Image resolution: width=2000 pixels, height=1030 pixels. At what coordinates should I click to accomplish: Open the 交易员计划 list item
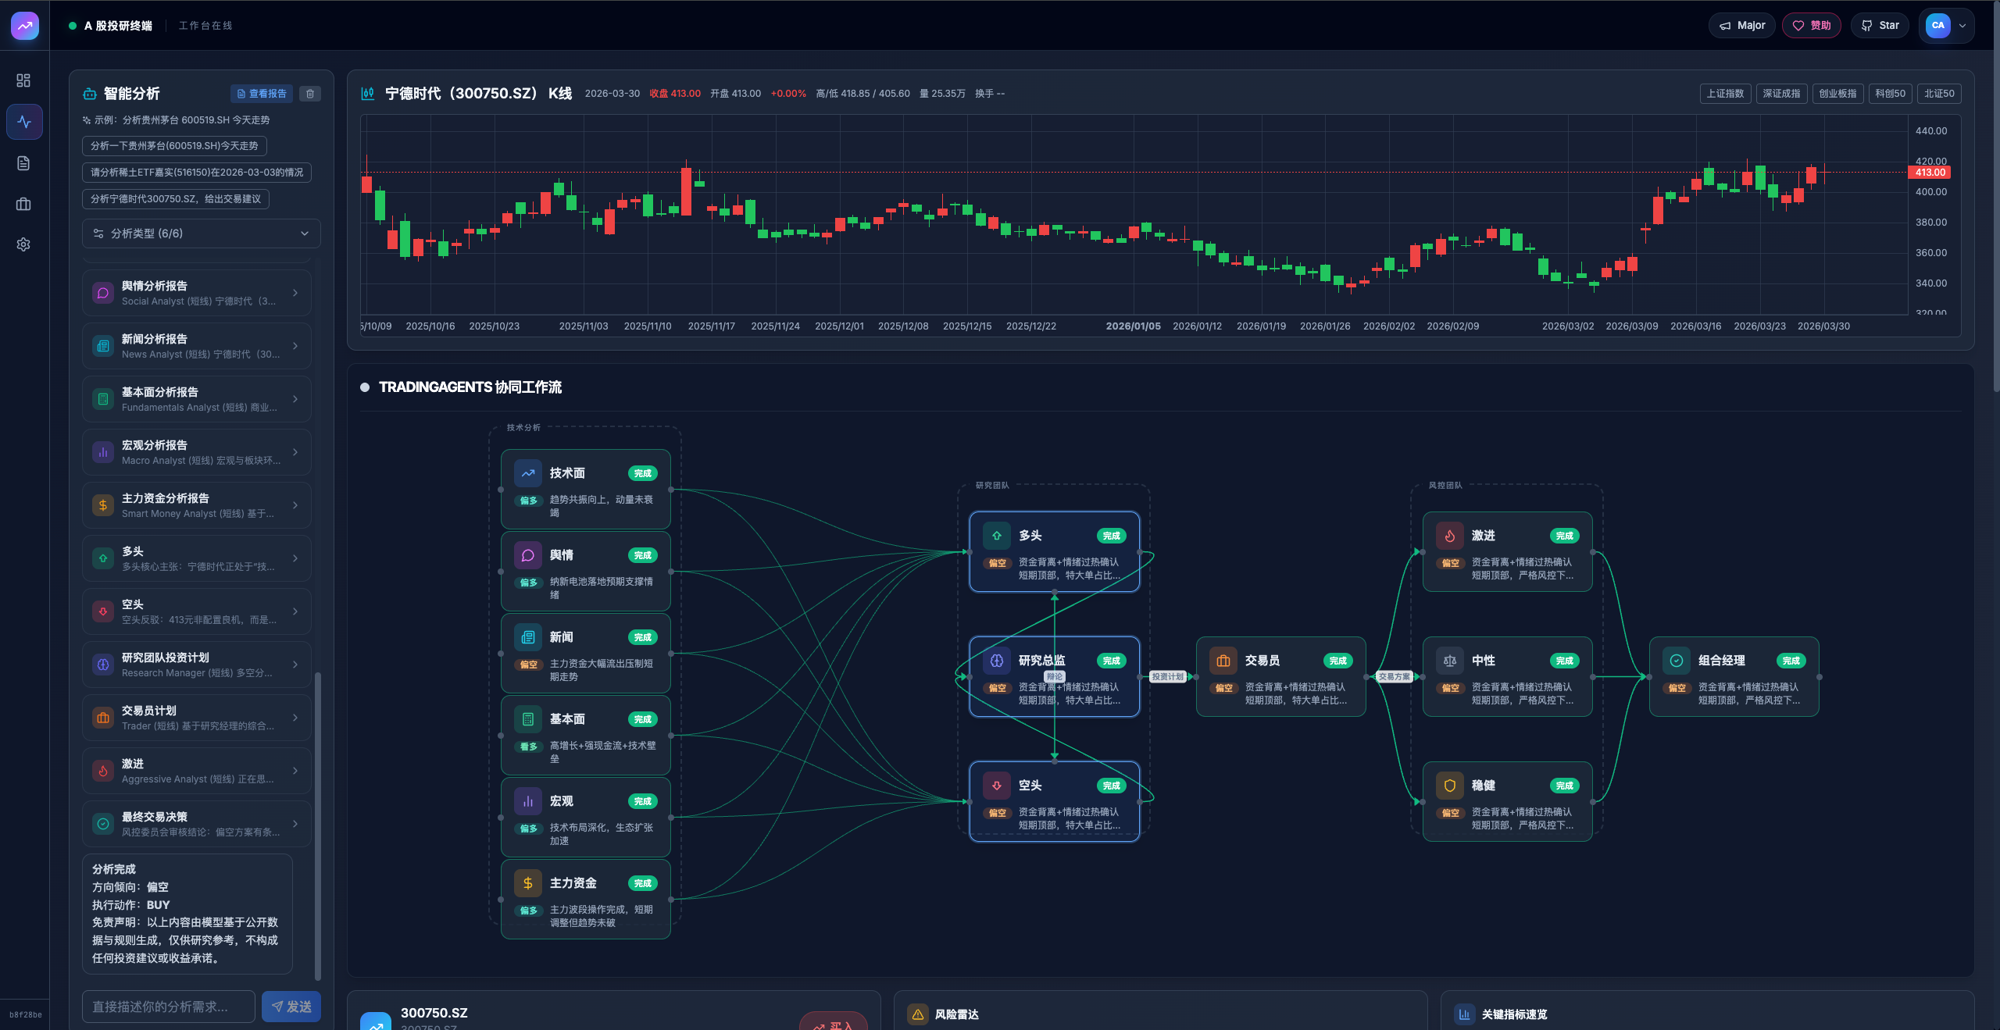point(197,718)
